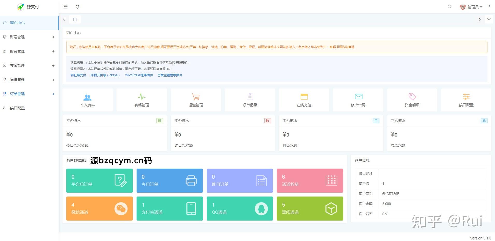Open 订单管理 sidebar menu
The image size is (495, 241).
[29, 94]
